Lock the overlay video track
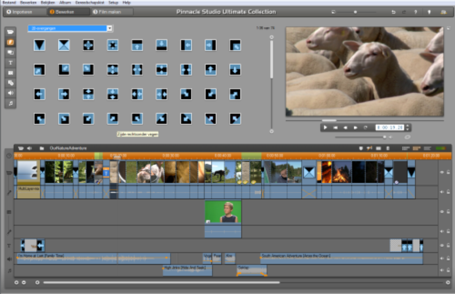 [x=448, y=212]
